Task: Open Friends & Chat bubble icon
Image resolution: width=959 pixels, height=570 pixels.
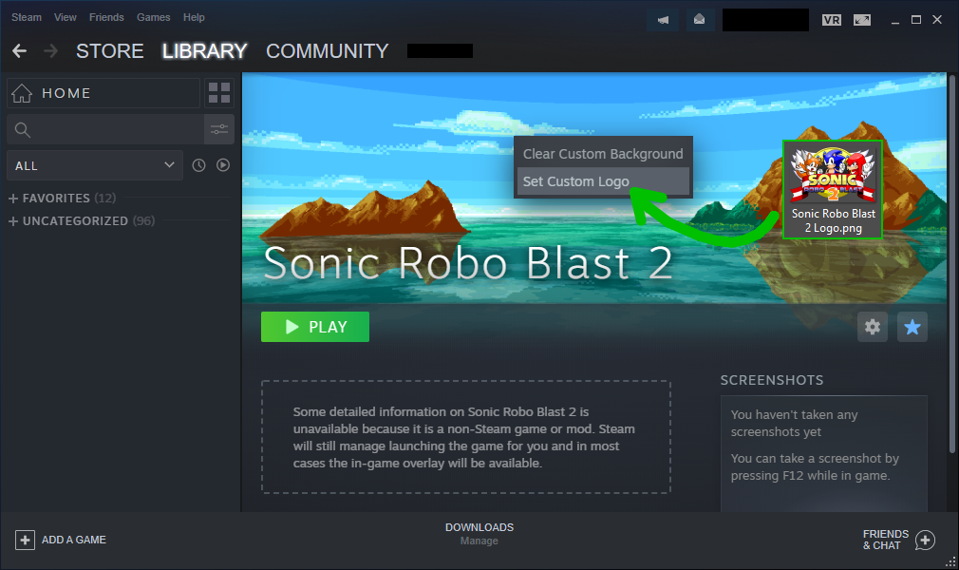Action: 926,540
